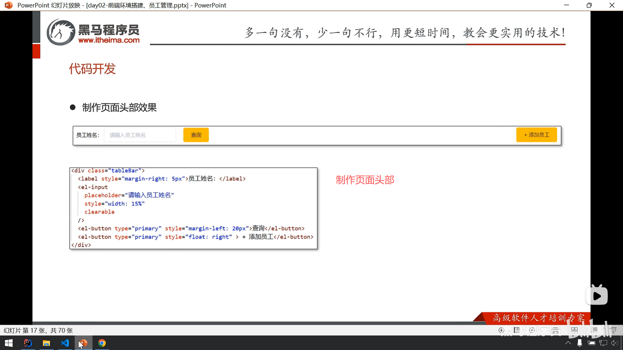Restore down the PowerPoint window

click(589, 5)
